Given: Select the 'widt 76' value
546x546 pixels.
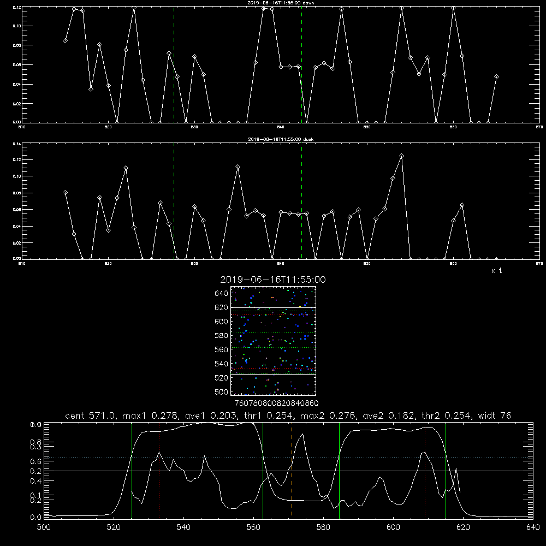Looking at the screenshot, I should pyautogui.click(x=495, y=416).
